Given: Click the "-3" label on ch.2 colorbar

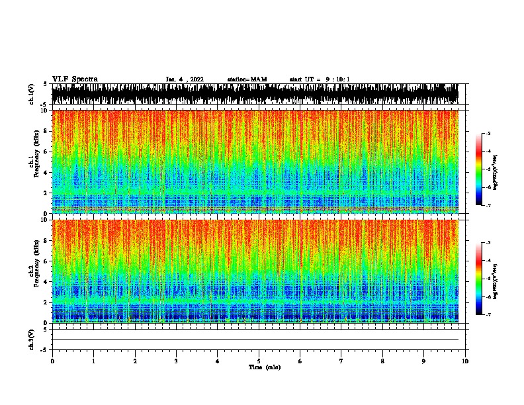Looking at the screenshot, I should tap(488, 243).
